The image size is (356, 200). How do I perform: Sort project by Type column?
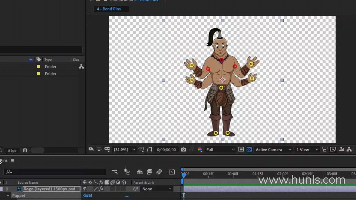point(48,59)
